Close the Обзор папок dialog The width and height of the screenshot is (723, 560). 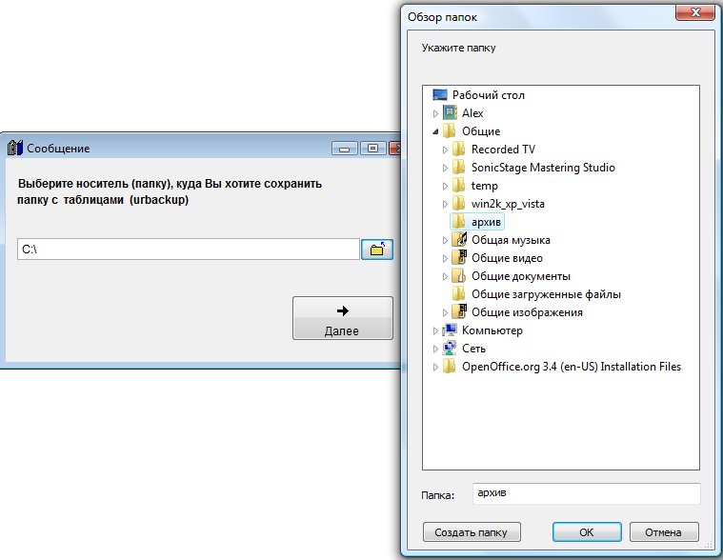tap(694, 13)
